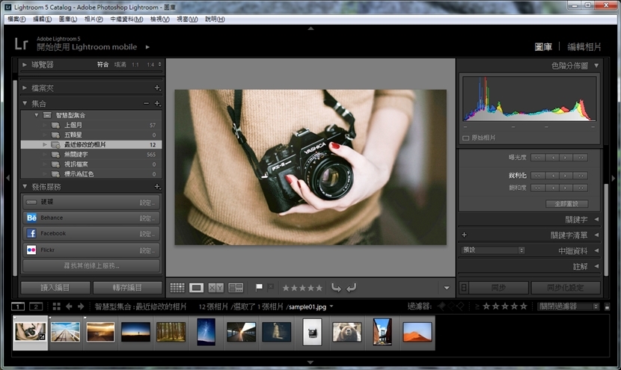This screenshot has height=370, width=621.
Task: Switch to Compare XY view
Action: [215, 288]
